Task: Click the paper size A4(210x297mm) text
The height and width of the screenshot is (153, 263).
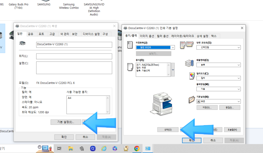Action: pos(148,65)
